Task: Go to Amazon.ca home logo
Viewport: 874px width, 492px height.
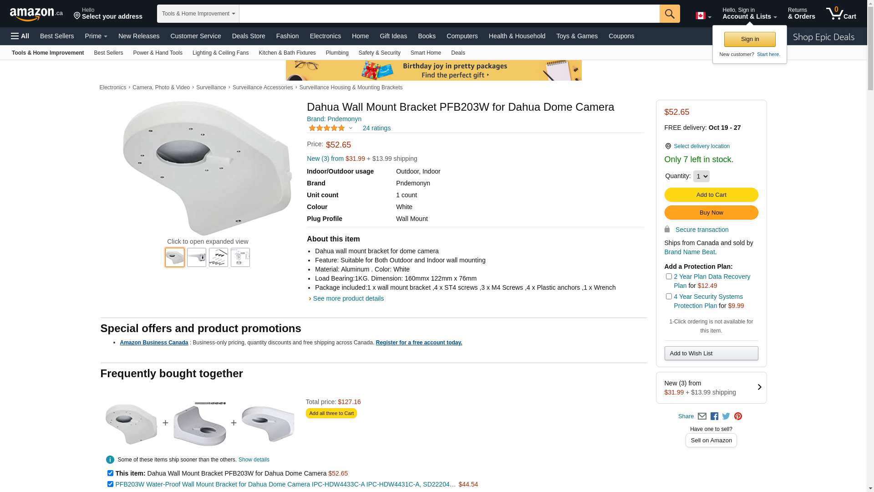Action: pos(36,14)
